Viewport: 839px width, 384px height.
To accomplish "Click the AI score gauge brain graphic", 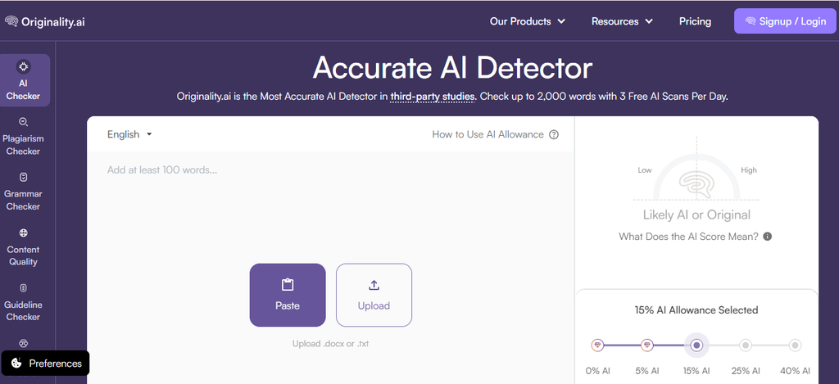I will point(696,183).
